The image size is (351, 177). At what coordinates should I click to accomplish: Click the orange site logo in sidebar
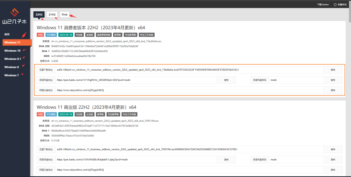click(x=15, y=12)
